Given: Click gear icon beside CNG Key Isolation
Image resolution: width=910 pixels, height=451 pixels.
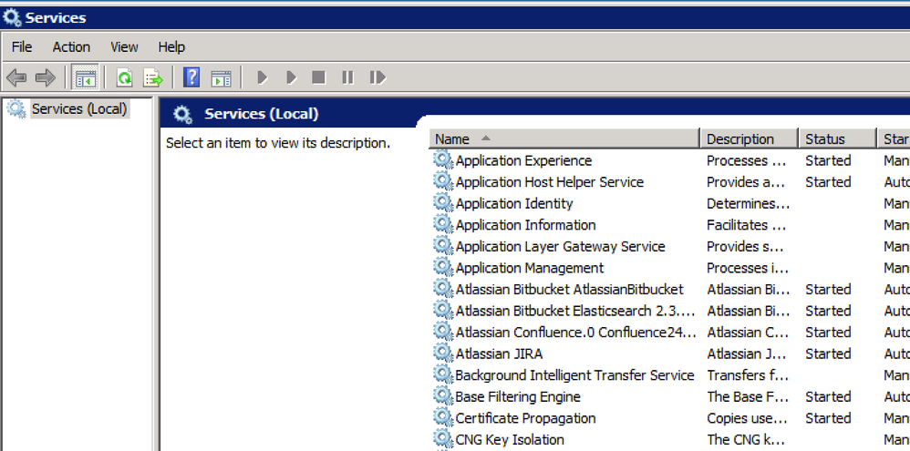Looking at the screenshot, I should (443, 439).
